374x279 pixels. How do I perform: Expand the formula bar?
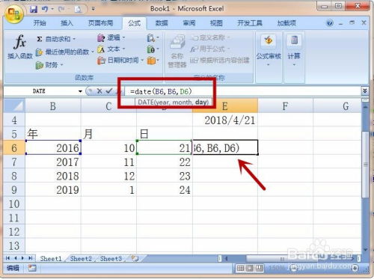365,91
